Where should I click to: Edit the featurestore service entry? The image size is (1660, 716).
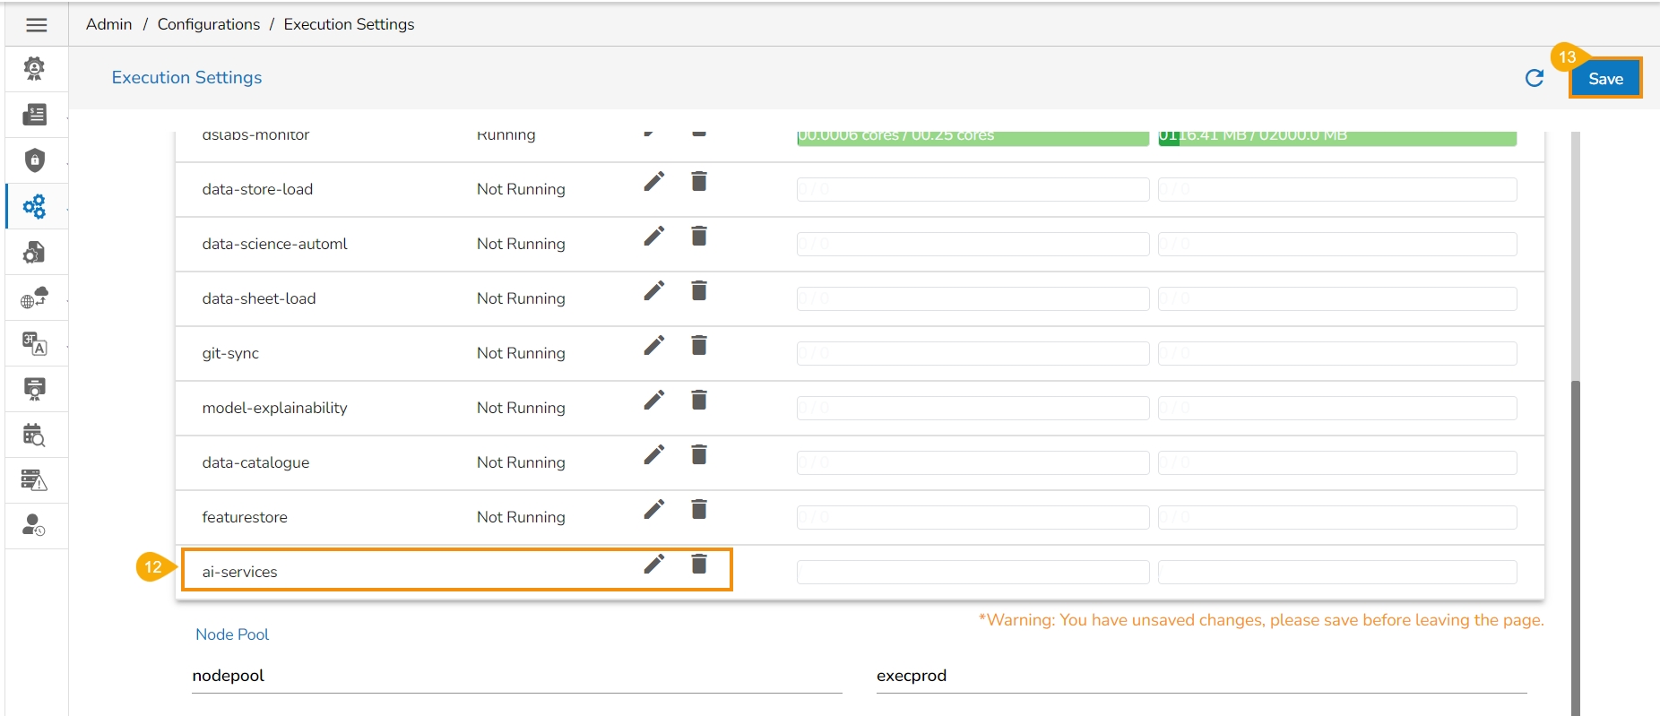(654, 510)
